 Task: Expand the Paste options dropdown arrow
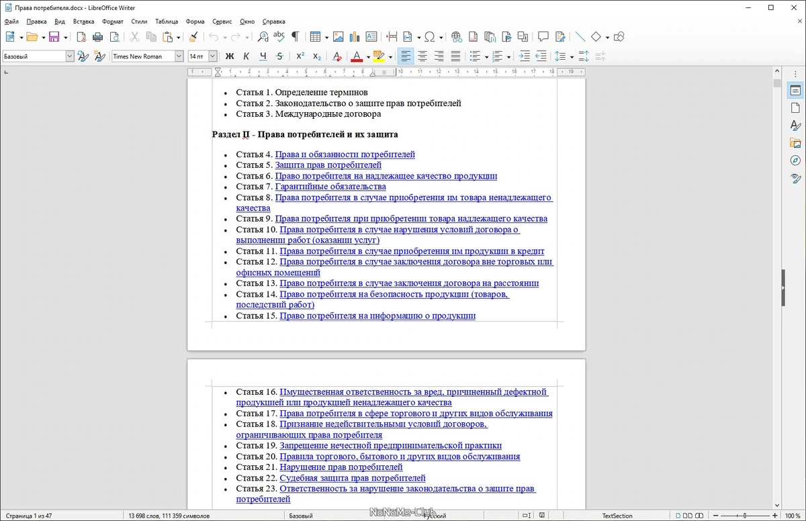tap(179, 37)
